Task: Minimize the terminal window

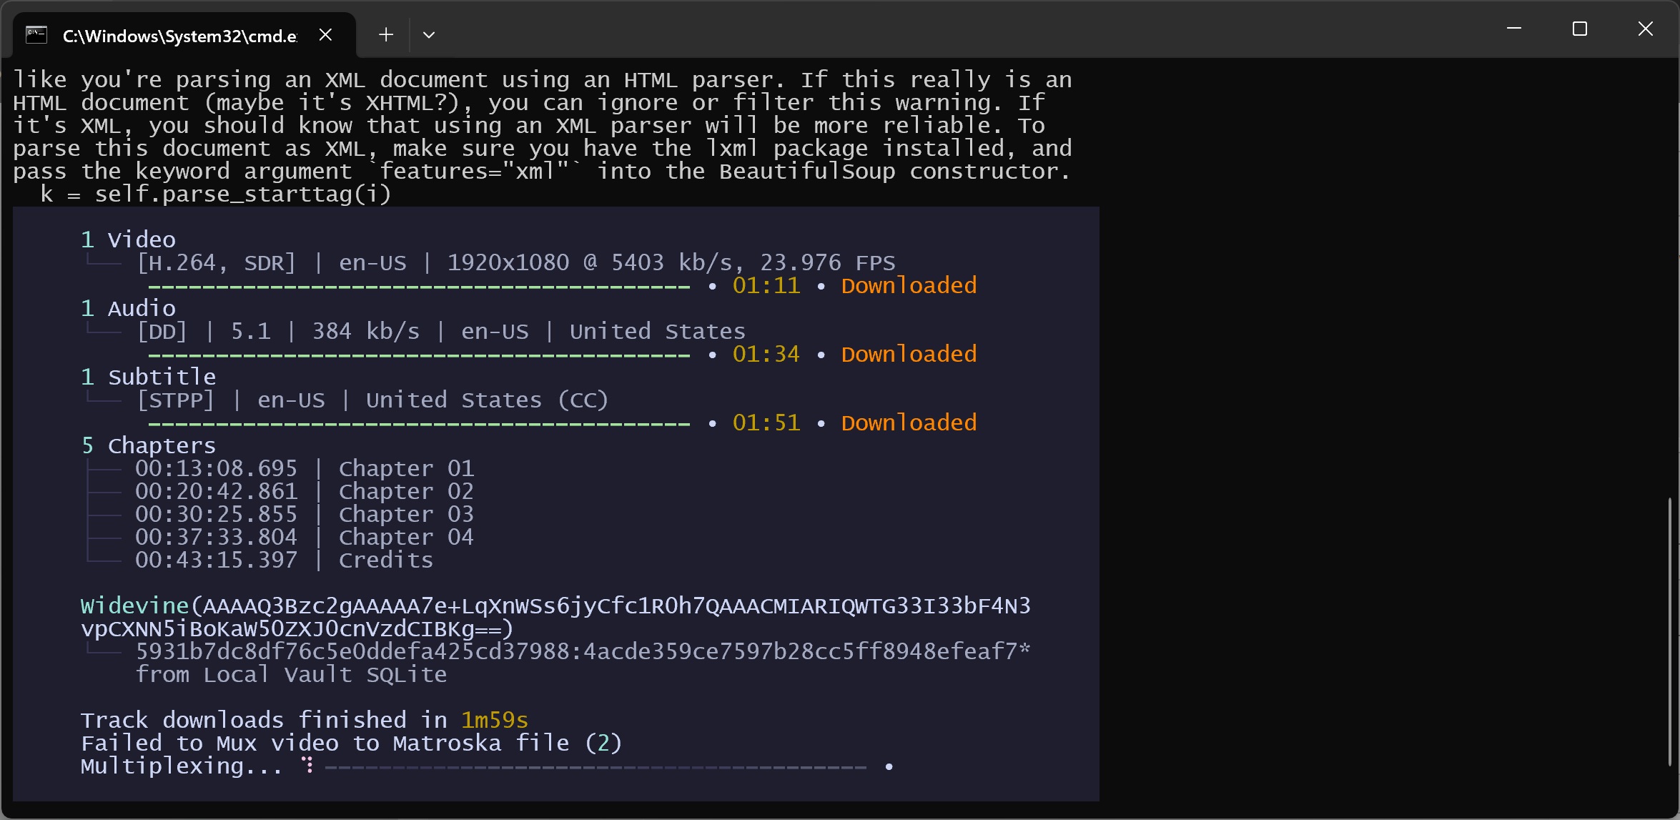Action: [1513, 29]
